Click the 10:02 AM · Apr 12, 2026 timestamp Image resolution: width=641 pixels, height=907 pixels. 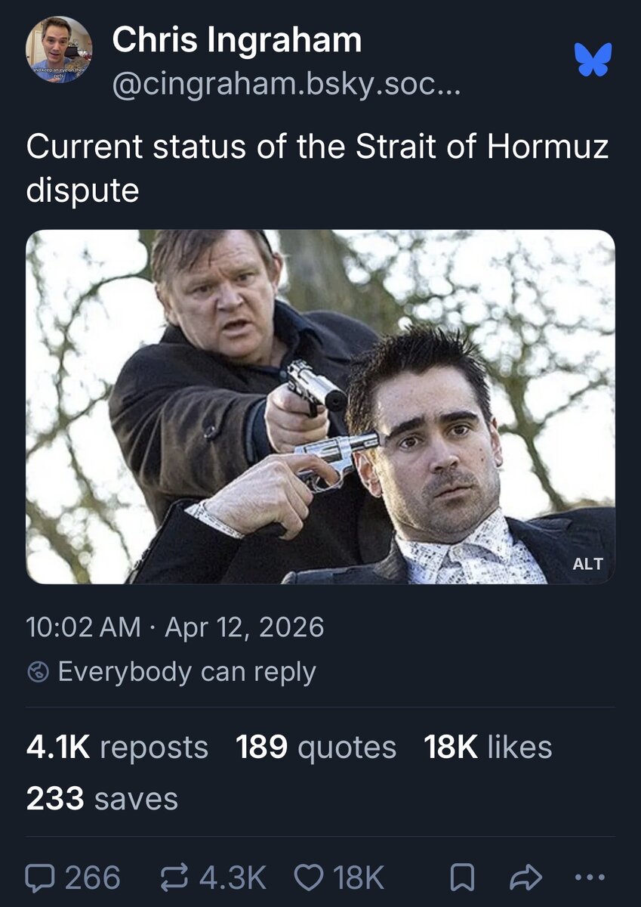pos(174,627)
